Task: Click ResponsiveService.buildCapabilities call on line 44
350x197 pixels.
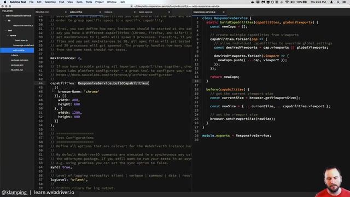Action: point(113,83)
